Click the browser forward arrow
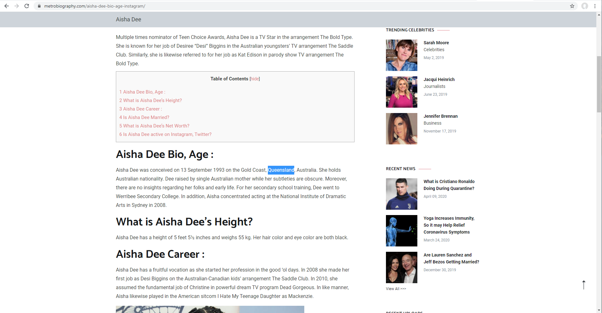Screen dimensions: 602x313 17,6
